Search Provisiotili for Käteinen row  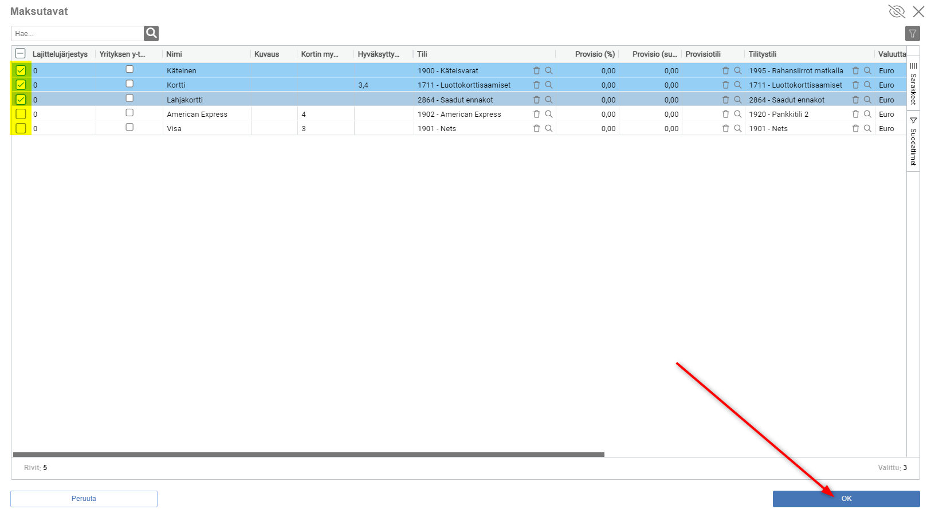[738, 70]
